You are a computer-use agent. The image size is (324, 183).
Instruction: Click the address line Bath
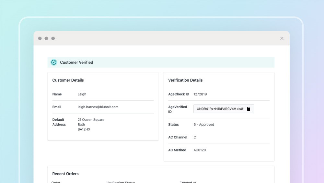click(x=81, y=125)
